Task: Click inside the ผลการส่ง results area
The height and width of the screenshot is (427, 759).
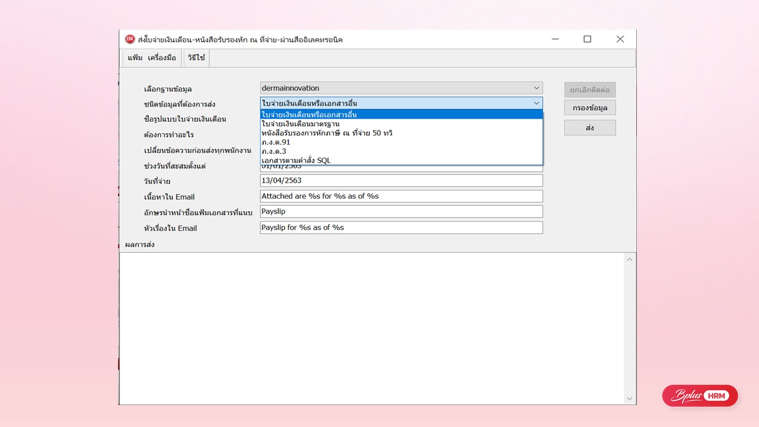Action: pyautogui.click(x=372, y=328)
